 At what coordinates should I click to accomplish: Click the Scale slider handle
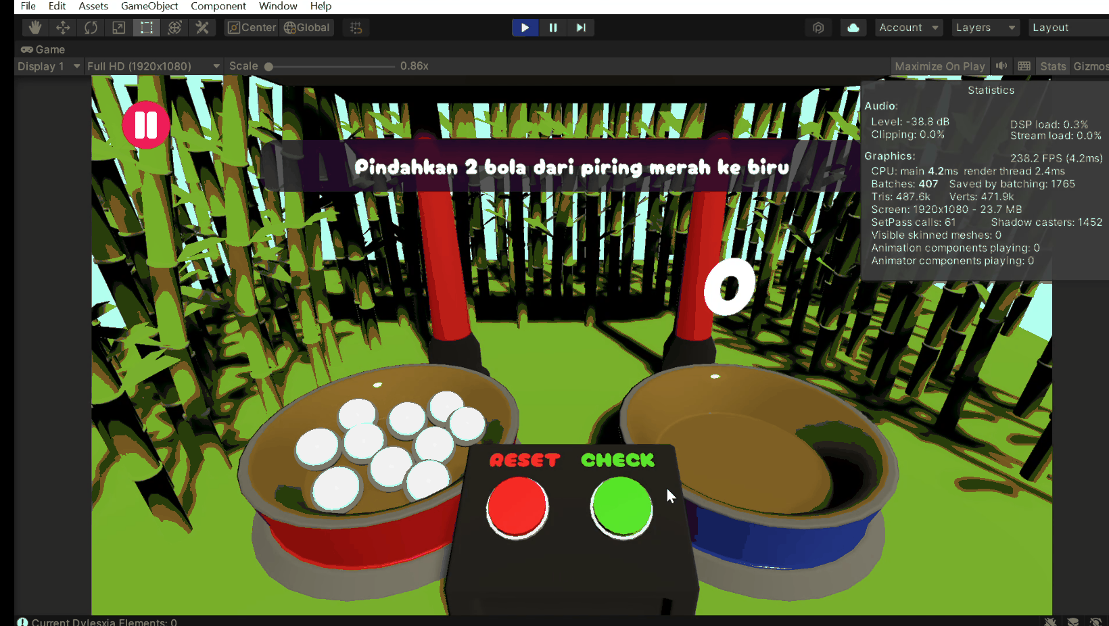tap(269, 66)
